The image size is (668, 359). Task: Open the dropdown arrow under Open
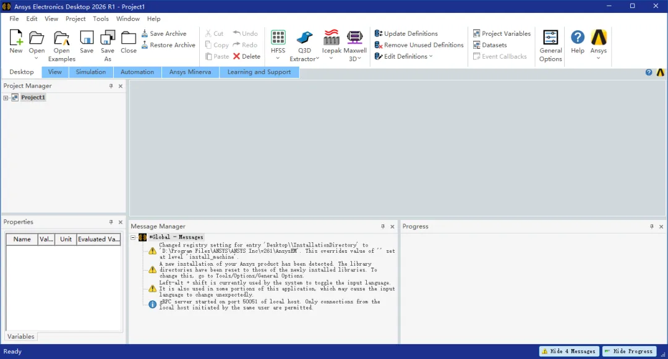pyautogui.click(x=36, y=58)
